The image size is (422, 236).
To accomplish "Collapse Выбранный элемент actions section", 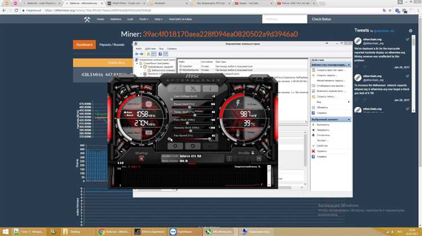I will pos(349,119).
